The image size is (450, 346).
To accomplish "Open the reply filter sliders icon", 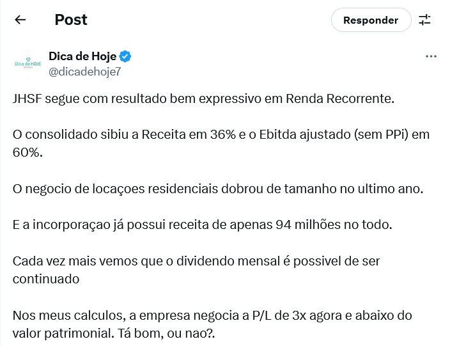I will (x=424, y=20).
